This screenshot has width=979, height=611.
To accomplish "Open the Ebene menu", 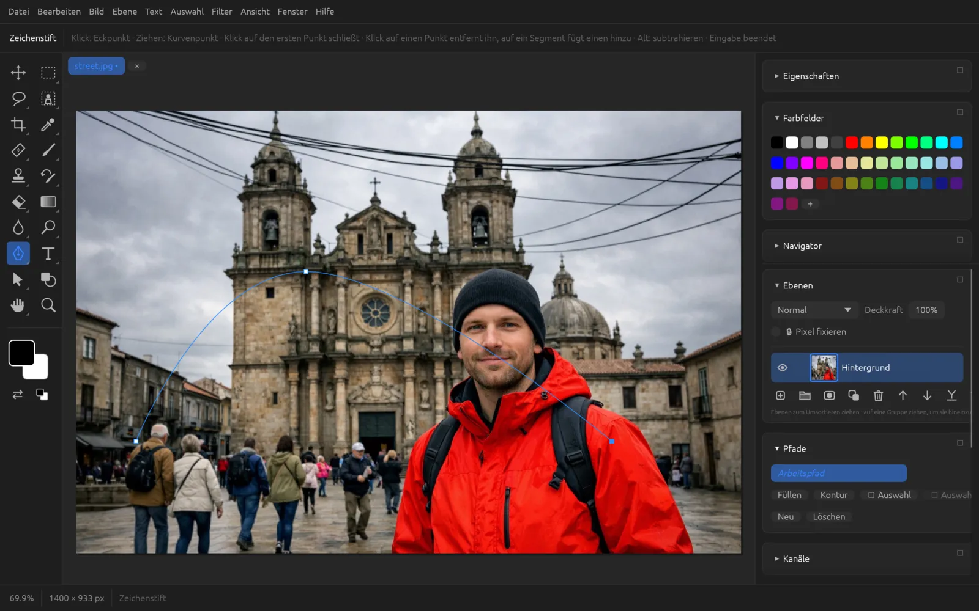I will pyautogui.click(x=125, y=12).
